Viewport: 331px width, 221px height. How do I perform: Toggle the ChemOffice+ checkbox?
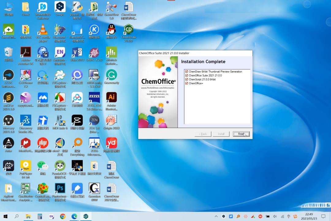186,83
